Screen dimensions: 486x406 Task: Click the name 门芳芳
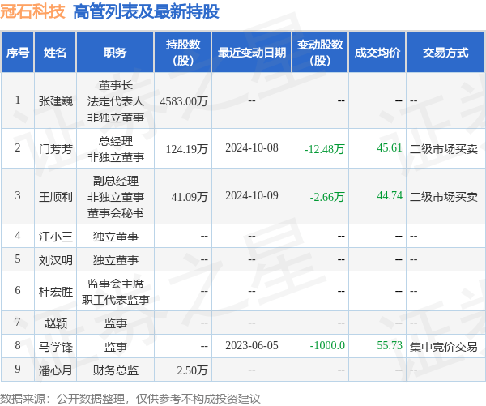click(x=56, y=149)
